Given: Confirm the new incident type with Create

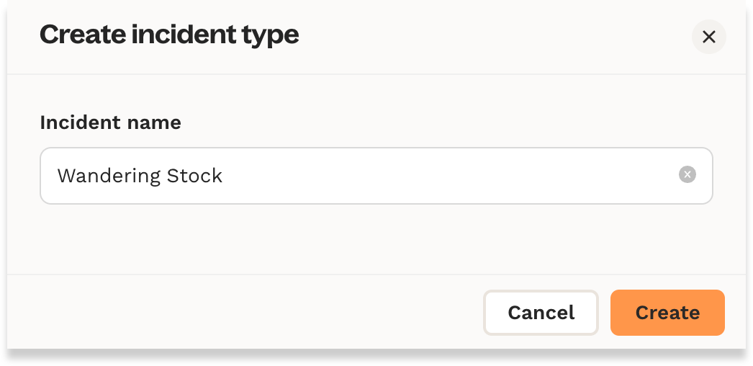Looking at the screenshot, I should (667, 313).
